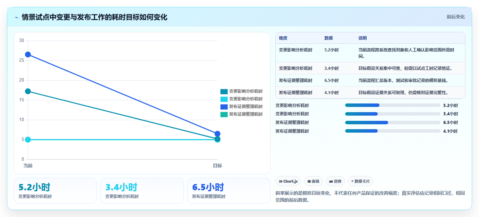Click the progress bar for 5.2小时
Image resolution: width=479 pixels, height=217 pixels.
click(393, 105)
